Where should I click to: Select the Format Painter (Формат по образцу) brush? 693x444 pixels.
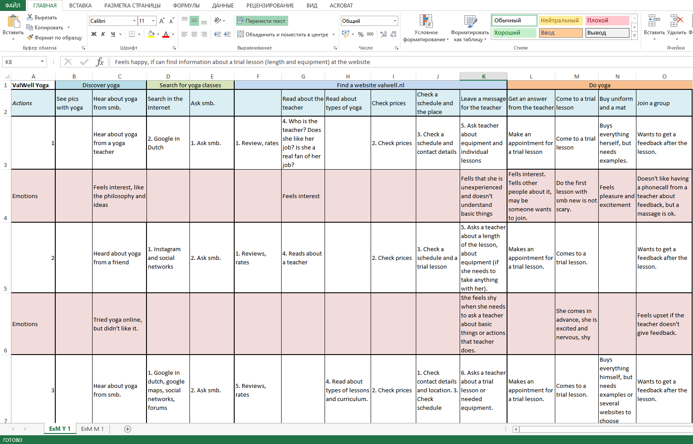click(30, 37)
